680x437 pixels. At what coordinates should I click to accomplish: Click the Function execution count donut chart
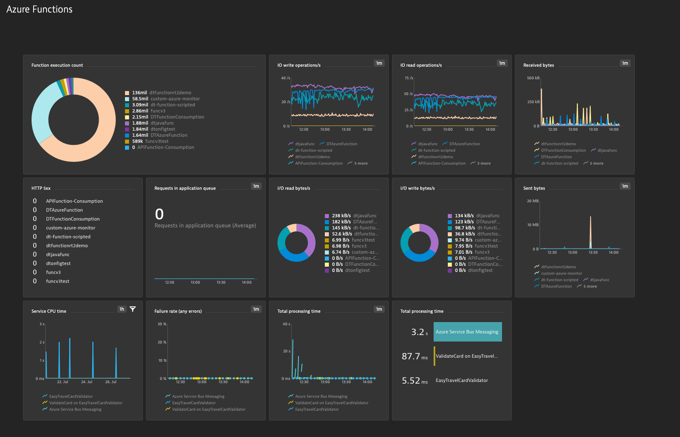coord(74,120)
